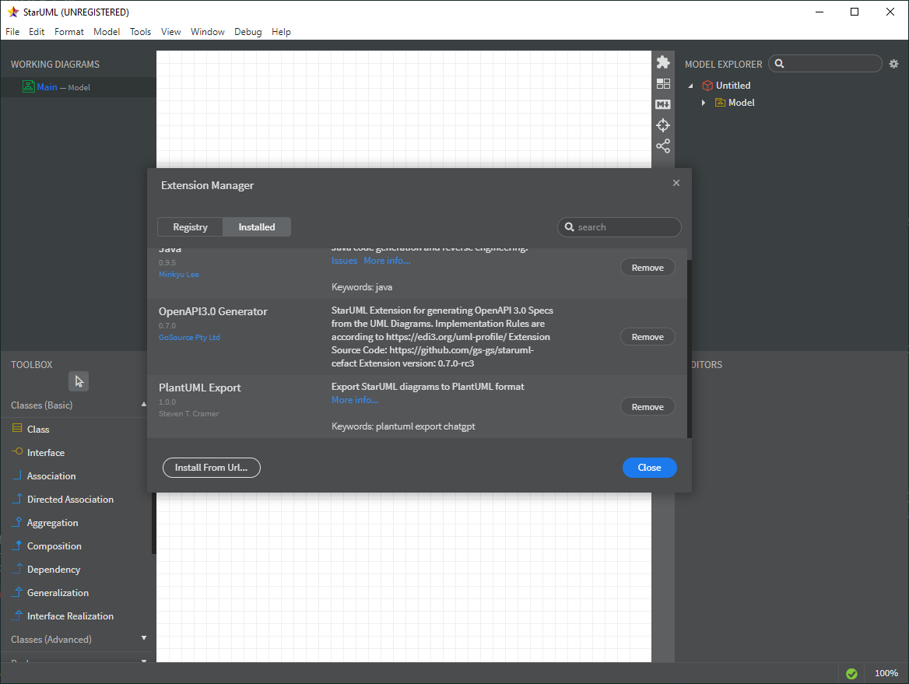909x684 pixels.
Task: Open the Java extension Issues link
Action: coord(344,261)
